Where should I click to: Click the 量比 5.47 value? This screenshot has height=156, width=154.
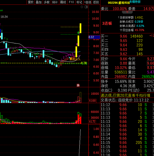tap(151, 72)
